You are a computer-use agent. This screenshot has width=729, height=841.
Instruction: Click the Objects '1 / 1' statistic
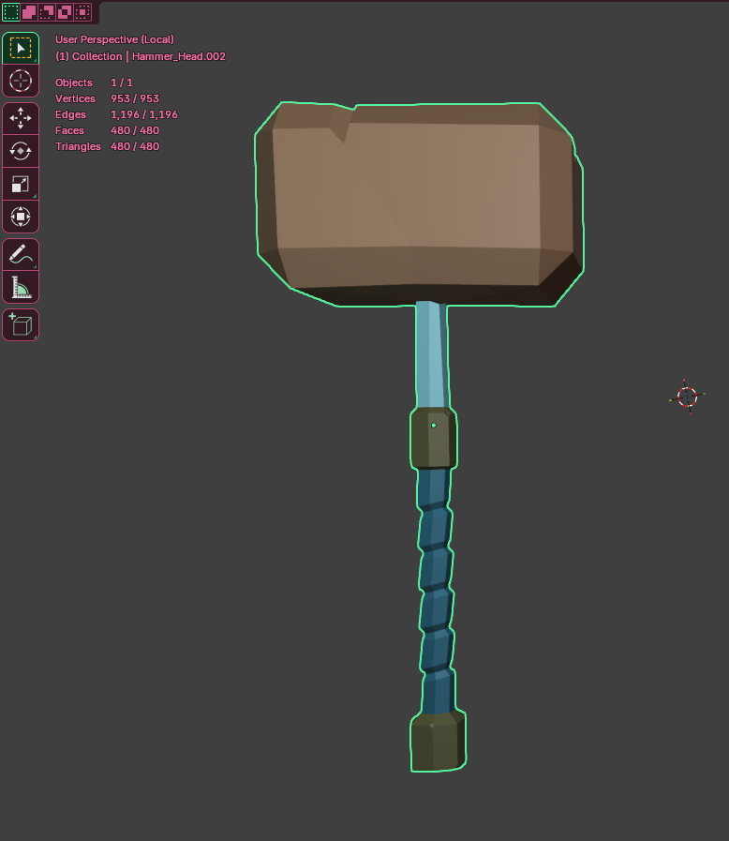click(x=122, y=83)
